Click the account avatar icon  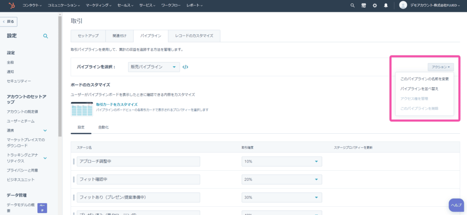pos(403,5)
